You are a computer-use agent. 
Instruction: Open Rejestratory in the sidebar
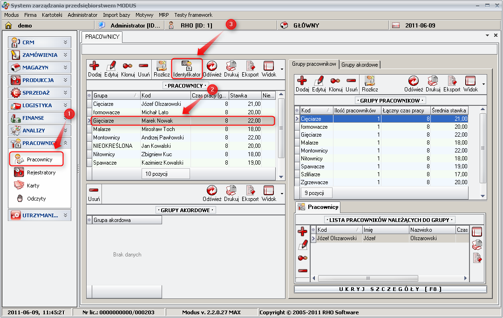pyautogui.click(x=41, y=173)
